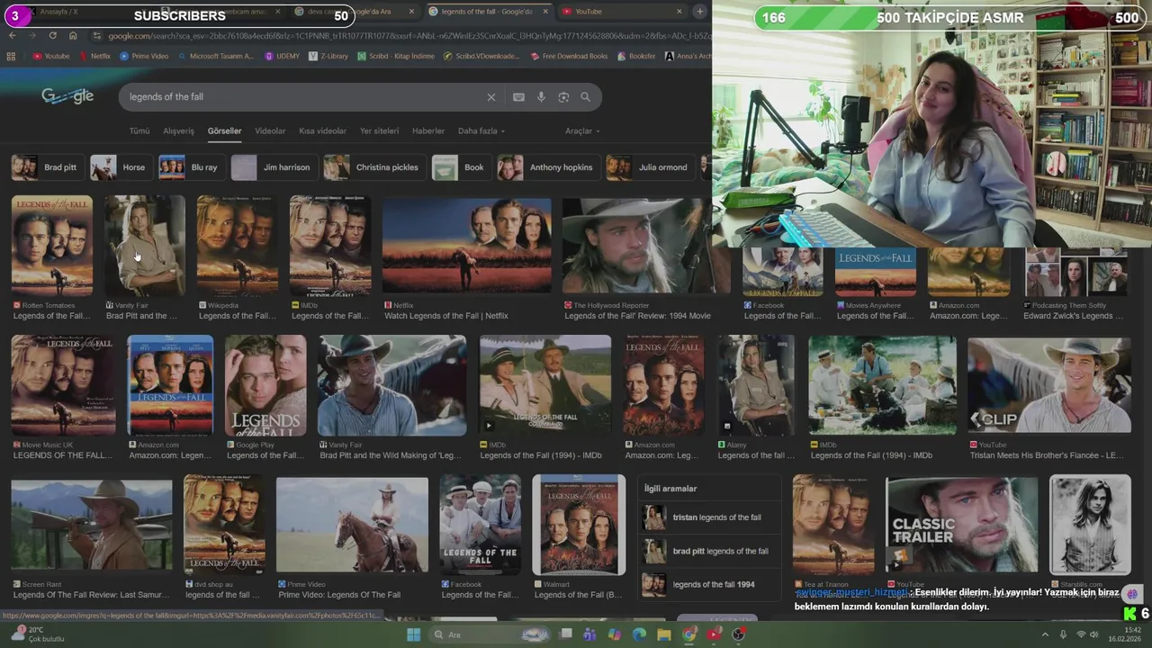Filter images by Julia ormond chip
1152x648 pixels.
[651, 167]
